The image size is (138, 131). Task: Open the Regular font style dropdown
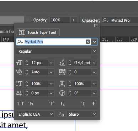94,51
